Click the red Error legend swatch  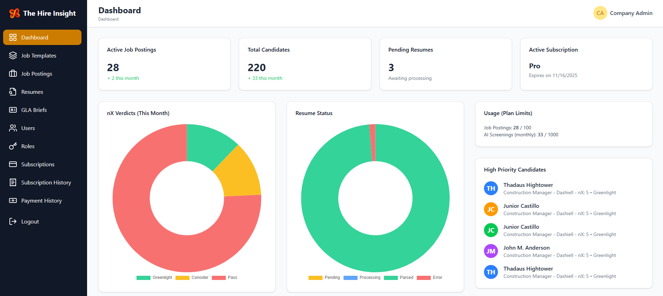(423, 278)
